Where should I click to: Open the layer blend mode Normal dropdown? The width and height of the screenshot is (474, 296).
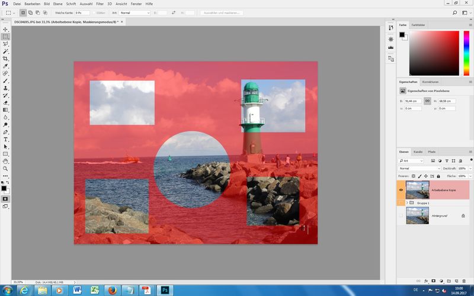(x=419, y=169)
